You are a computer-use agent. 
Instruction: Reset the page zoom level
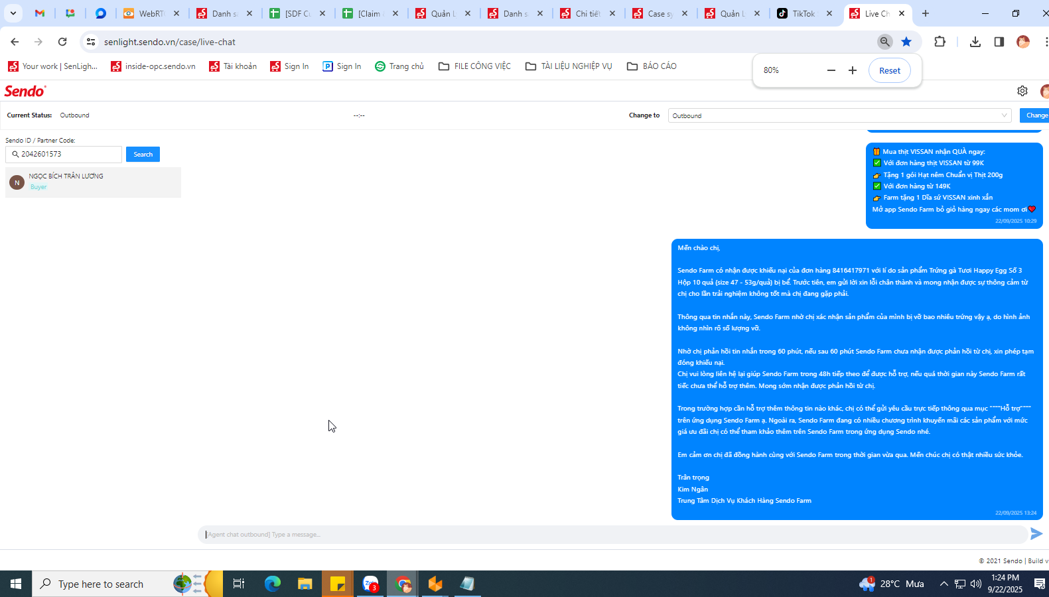890,70
